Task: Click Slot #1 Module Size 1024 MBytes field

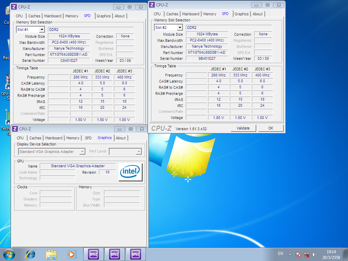Action: [x=69, y=36]
